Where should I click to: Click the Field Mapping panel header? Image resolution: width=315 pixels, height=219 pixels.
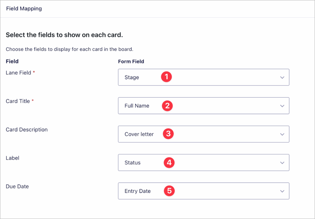pyautogui.click(x=24, y=9)
